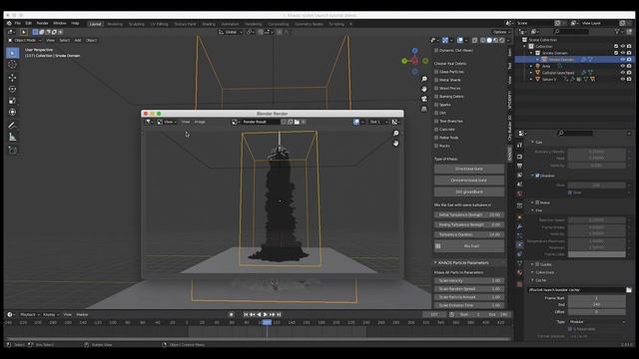Enable the Burning Debris checkbox

point(436,97)
